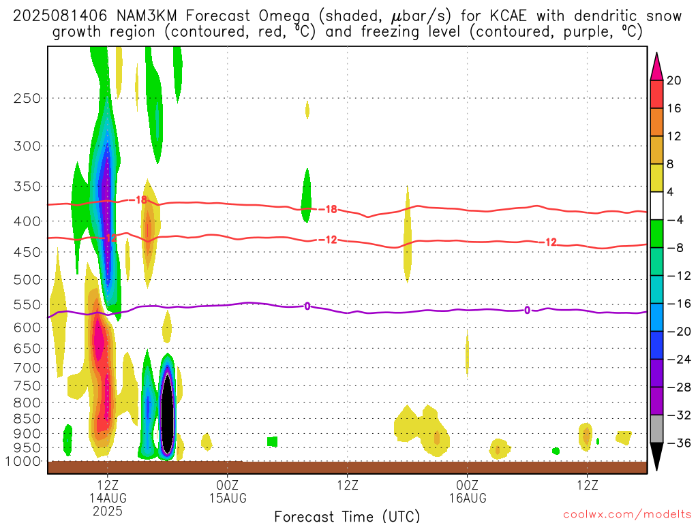Click the colorbar value 4 label

pos(670,192)
